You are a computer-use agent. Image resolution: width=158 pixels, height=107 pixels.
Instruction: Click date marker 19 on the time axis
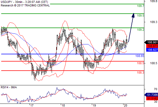pos(94,105)
